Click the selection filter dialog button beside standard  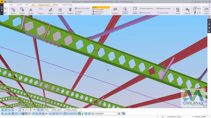tap(119, 114)
